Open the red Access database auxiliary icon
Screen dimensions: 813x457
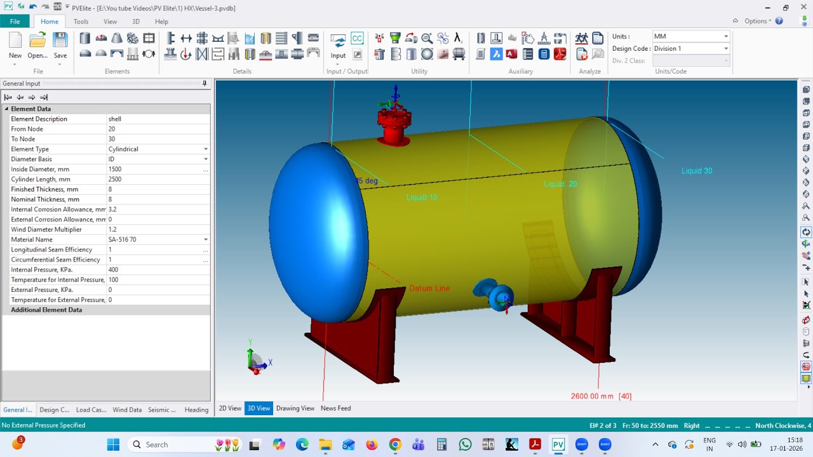coord(512,55)
